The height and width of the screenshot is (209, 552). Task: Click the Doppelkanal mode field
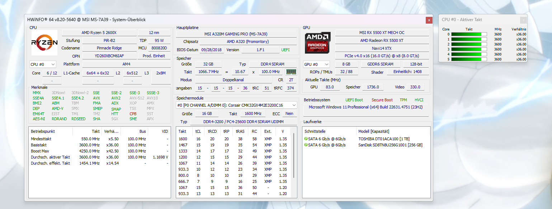[x=233, y=80]
